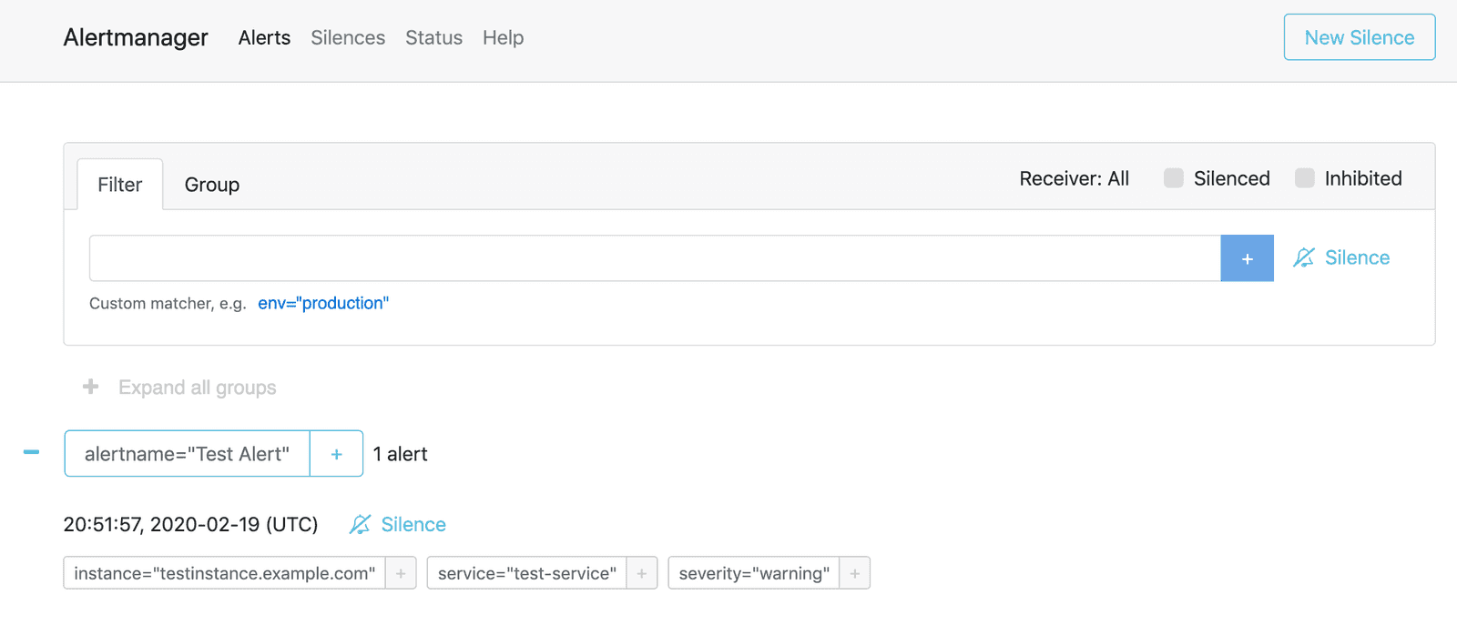
Task: Click the Silence bell icon beside the filter bar
Action: (x=1304, y=258)
